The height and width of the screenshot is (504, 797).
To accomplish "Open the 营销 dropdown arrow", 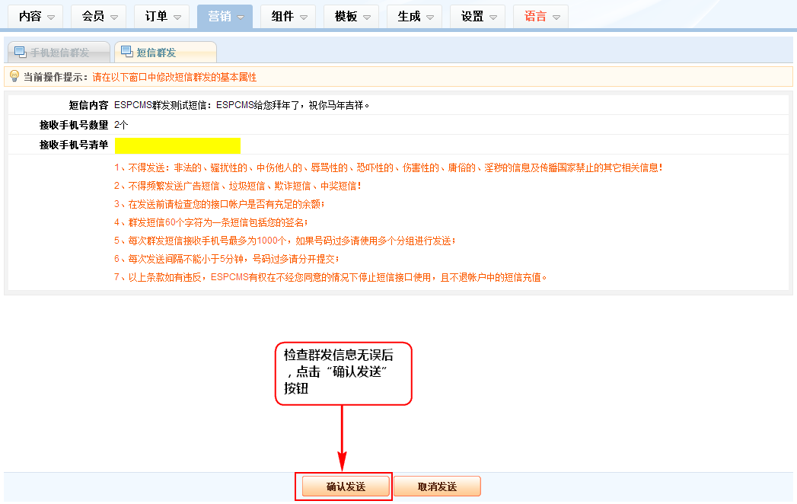I will tap(241, 17).
